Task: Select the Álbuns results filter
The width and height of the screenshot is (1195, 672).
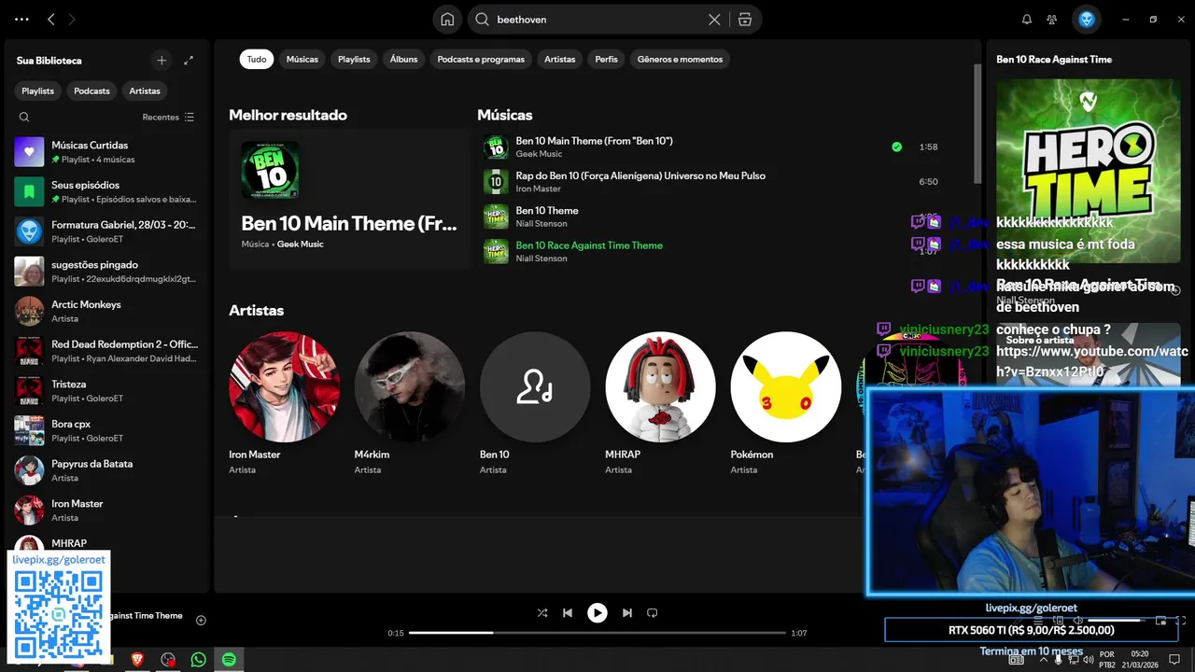Action: (x=404, y=59)
